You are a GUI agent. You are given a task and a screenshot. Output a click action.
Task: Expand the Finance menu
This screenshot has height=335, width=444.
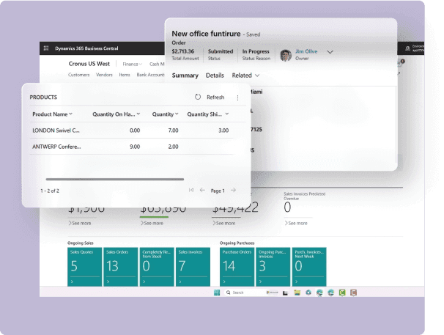[133, 64]
